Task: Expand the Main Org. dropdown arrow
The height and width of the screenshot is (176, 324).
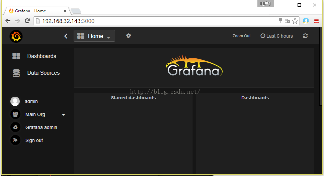Action: (64, 115)
